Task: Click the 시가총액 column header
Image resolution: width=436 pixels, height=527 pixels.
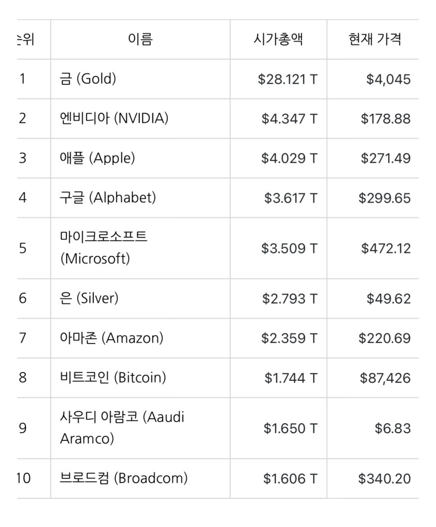Action: point(278,39)
